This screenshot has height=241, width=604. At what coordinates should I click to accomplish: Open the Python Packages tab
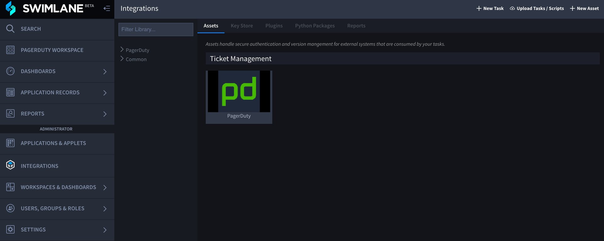[x=315, y=26]
